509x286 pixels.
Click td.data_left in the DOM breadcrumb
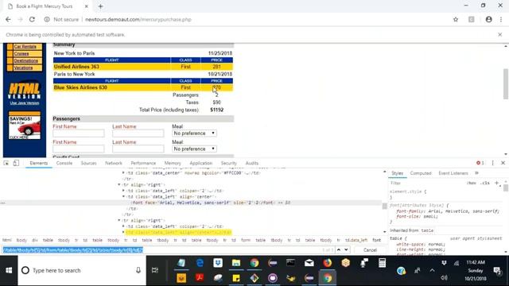point(356,240)
